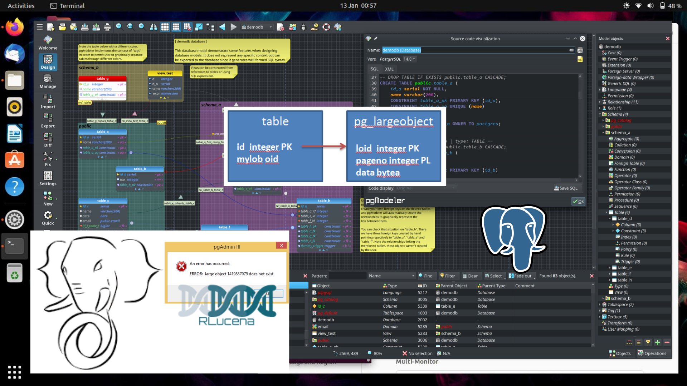Viewport: 687px width, 386px height.
Task: Toggle the Operations panel button
Action: [652, 353]
